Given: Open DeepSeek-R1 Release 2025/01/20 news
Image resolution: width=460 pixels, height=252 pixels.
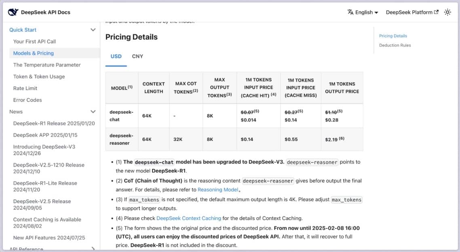Looking at the screenshot, I should click(x=54, y=123).
